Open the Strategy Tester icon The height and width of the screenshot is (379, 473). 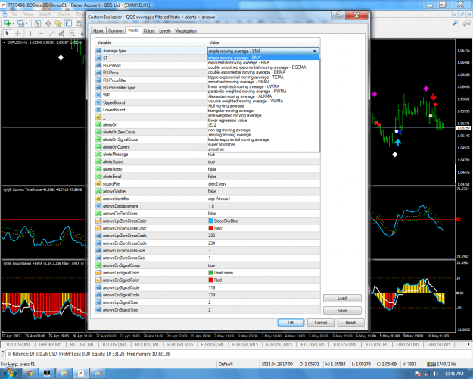pos(79,23)
